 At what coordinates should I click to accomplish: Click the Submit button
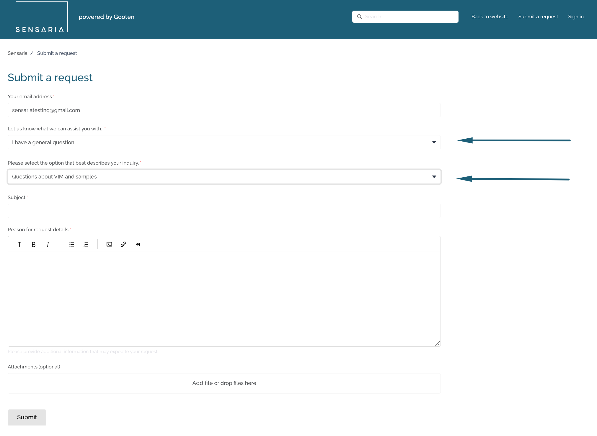27,417
